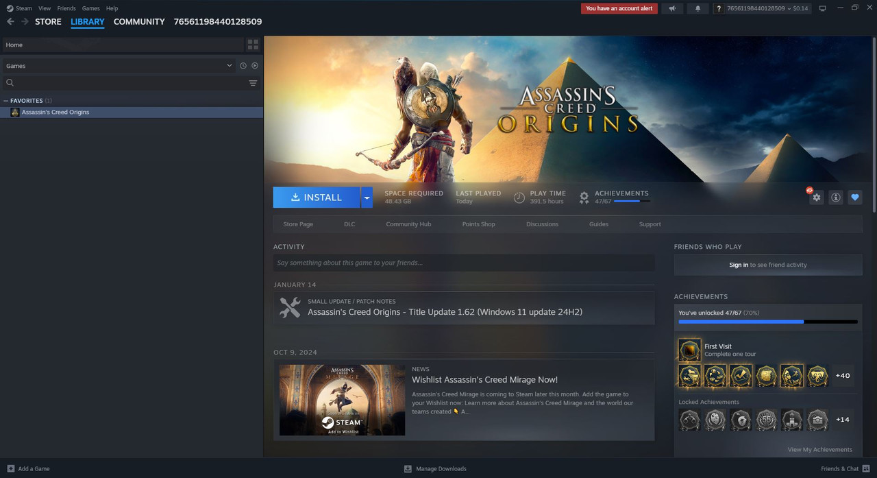The image size is (877, 478).
Task: Expand install options dropdown arrow
Action: [x=367, y=198]
